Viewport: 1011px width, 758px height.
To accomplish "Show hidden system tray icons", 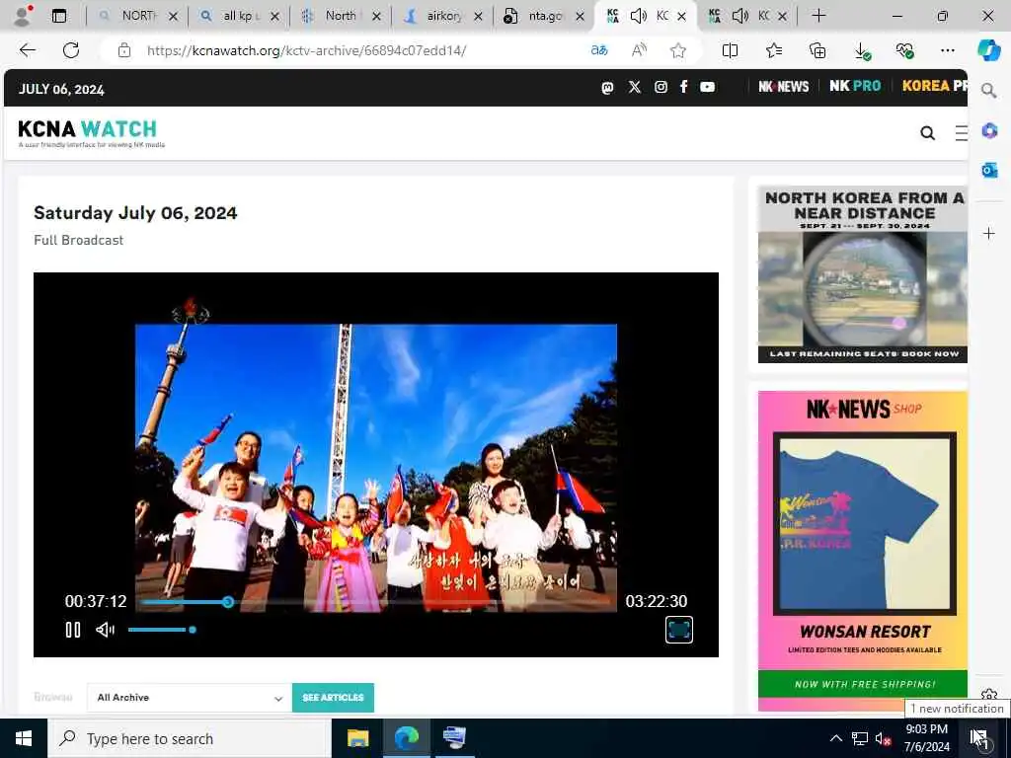I will 835,738.
